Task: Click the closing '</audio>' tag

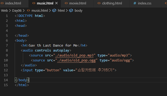Action: point(29,65)
